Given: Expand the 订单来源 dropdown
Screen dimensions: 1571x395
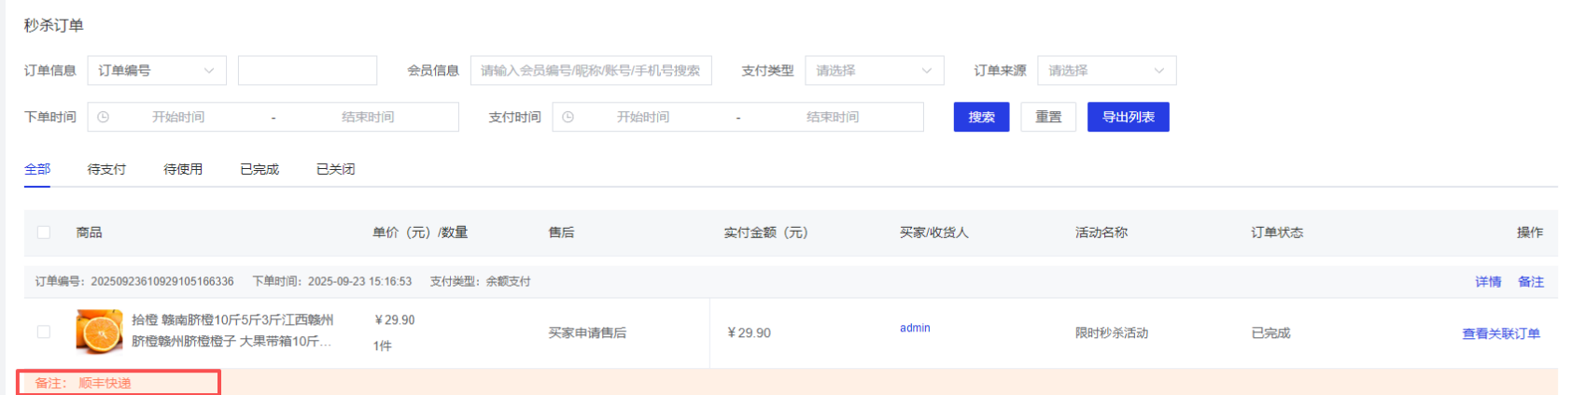Looking at the screenshot, I should (x=1106, y=71).
